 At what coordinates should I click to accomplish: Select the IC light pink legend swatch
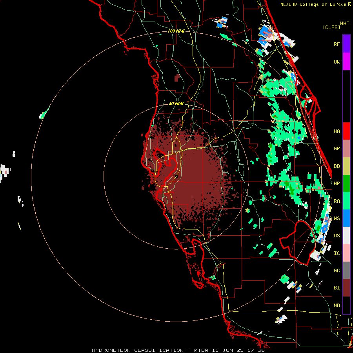(346, 253)
